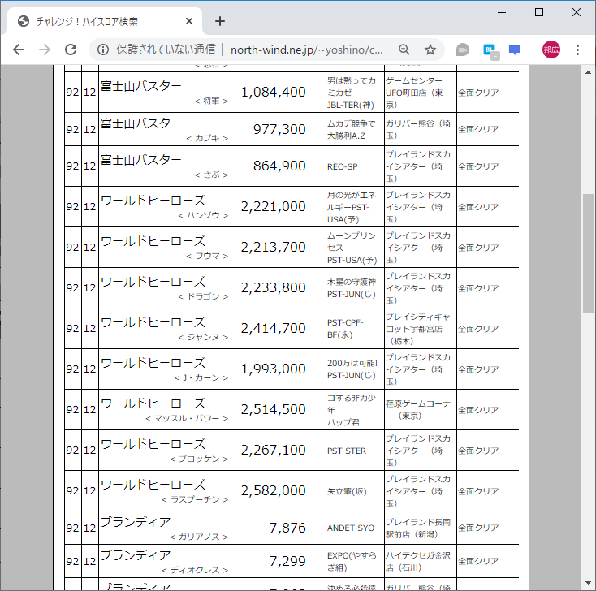This screenshot has height=591, width=596.
Task: Open a new browser tab
Action: click(220, 21)
